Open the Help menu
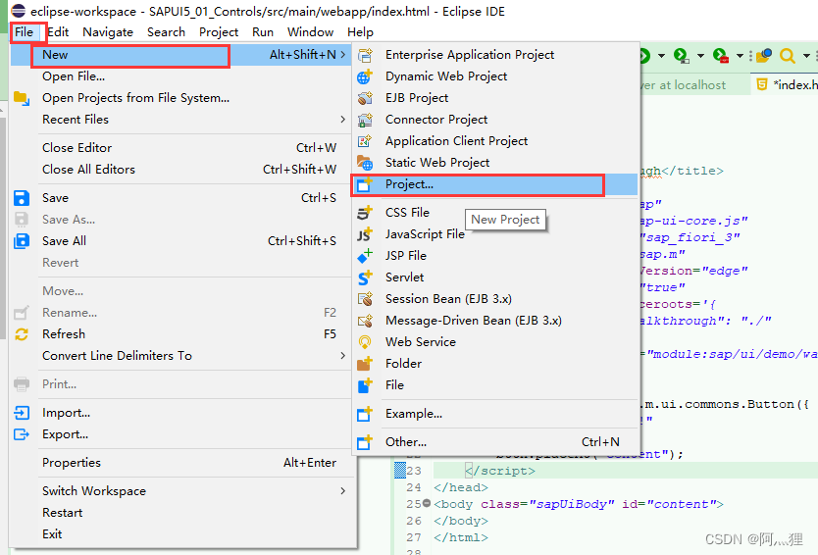Screen dimensions: 818x555 [360, 31]
